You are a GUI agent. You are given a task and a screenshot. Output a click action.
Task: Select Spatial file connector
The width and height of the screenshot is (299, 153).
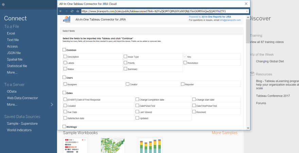(x=15, y=60)
